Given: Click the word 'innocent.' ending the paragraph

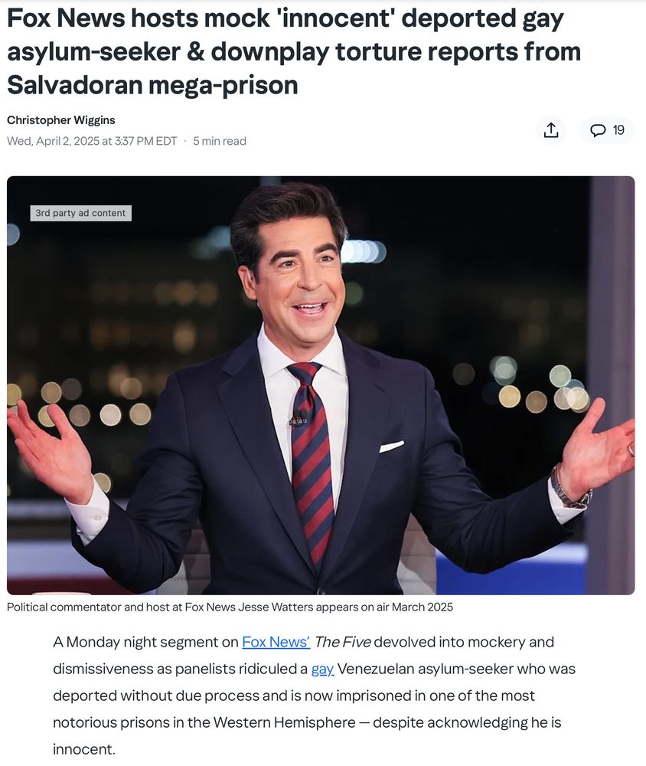Looking at the screenshot, I should click(84, 749).
